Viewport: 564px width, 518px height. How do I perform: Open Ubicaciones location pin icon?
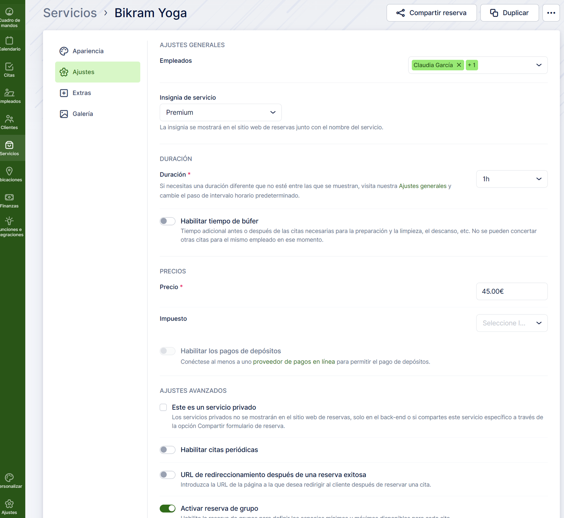[10, 171]
